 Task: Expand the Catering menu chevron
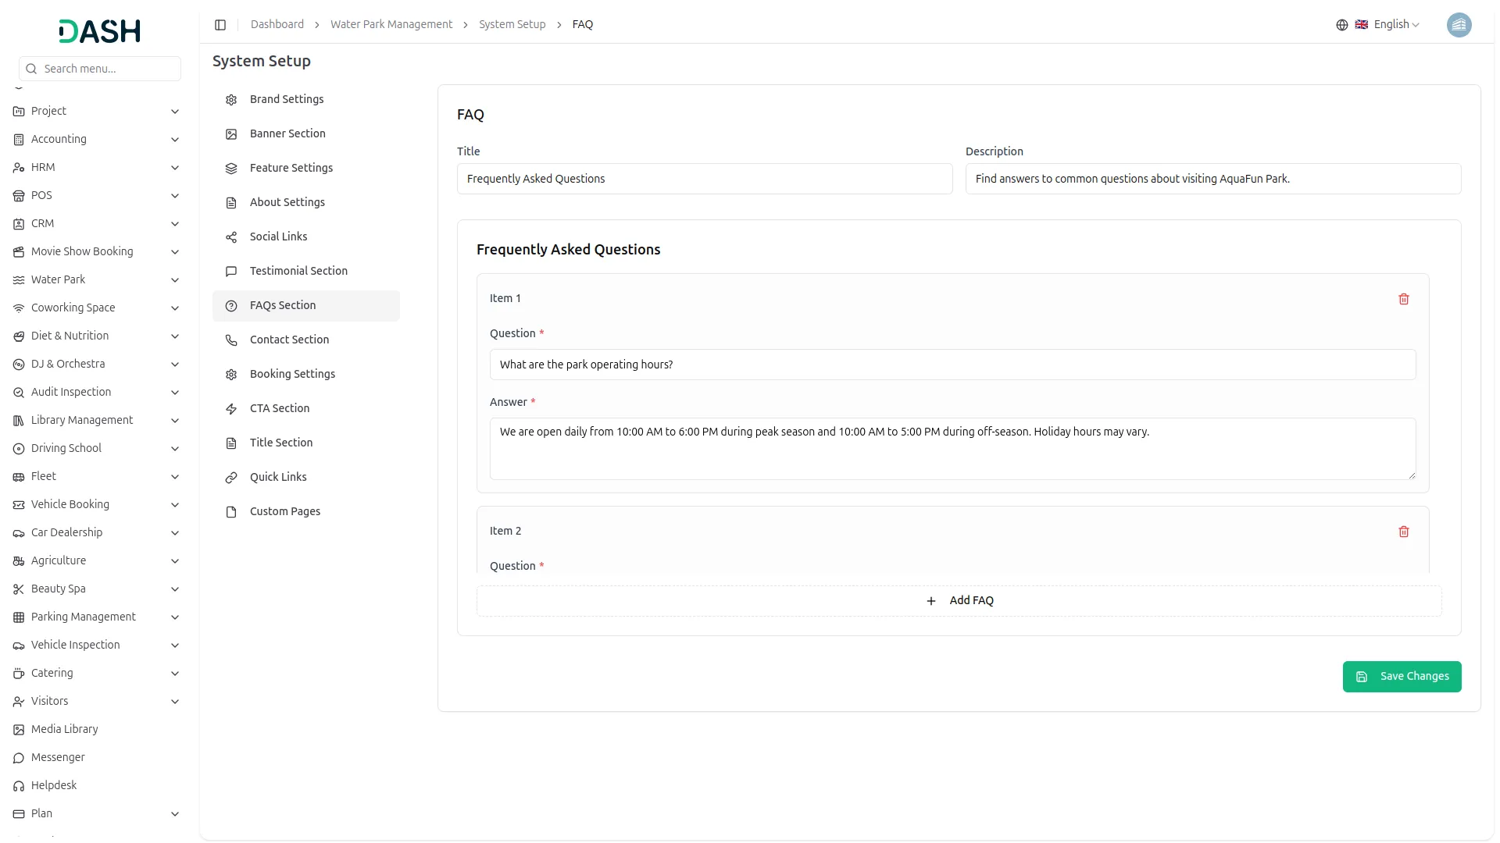[x=175, y=674]
